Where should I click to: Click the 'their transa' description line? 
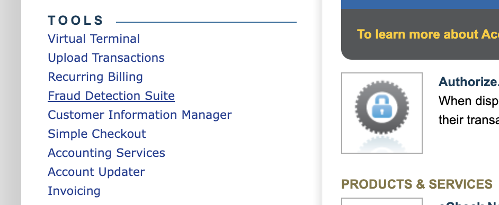(468, 119)
